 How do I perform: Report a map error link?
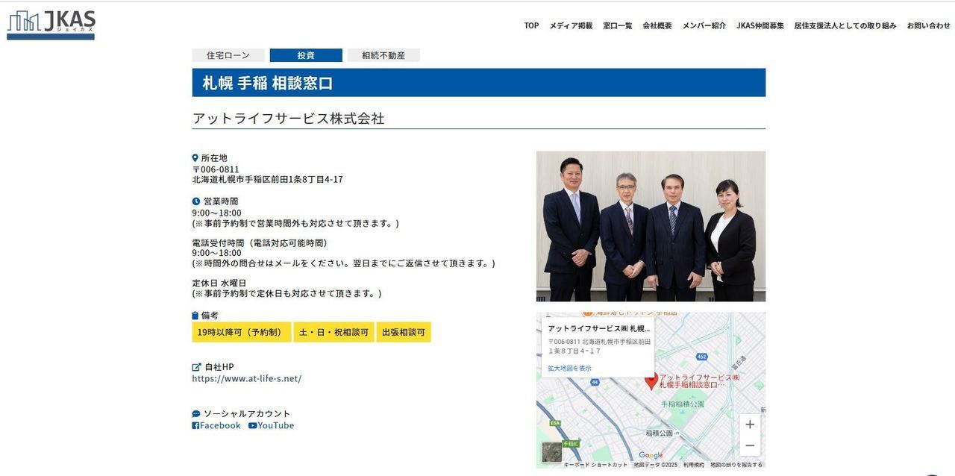(736, 465)
